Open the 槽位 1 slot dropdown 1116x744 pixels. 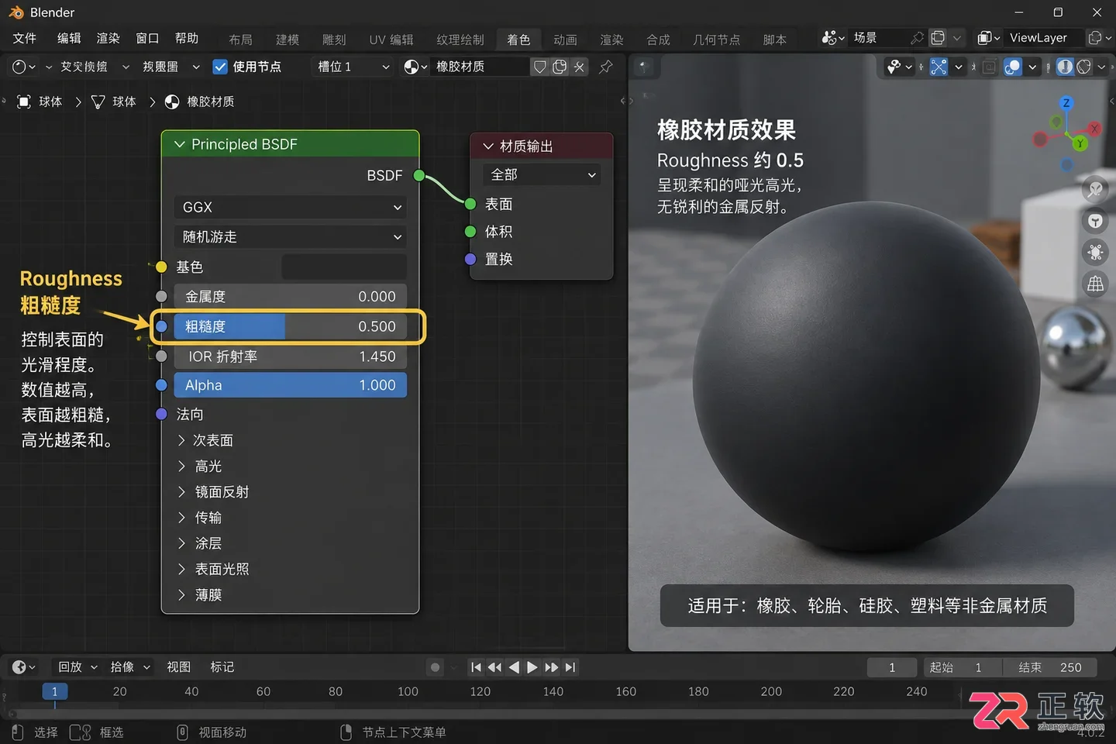click(353, 67)
